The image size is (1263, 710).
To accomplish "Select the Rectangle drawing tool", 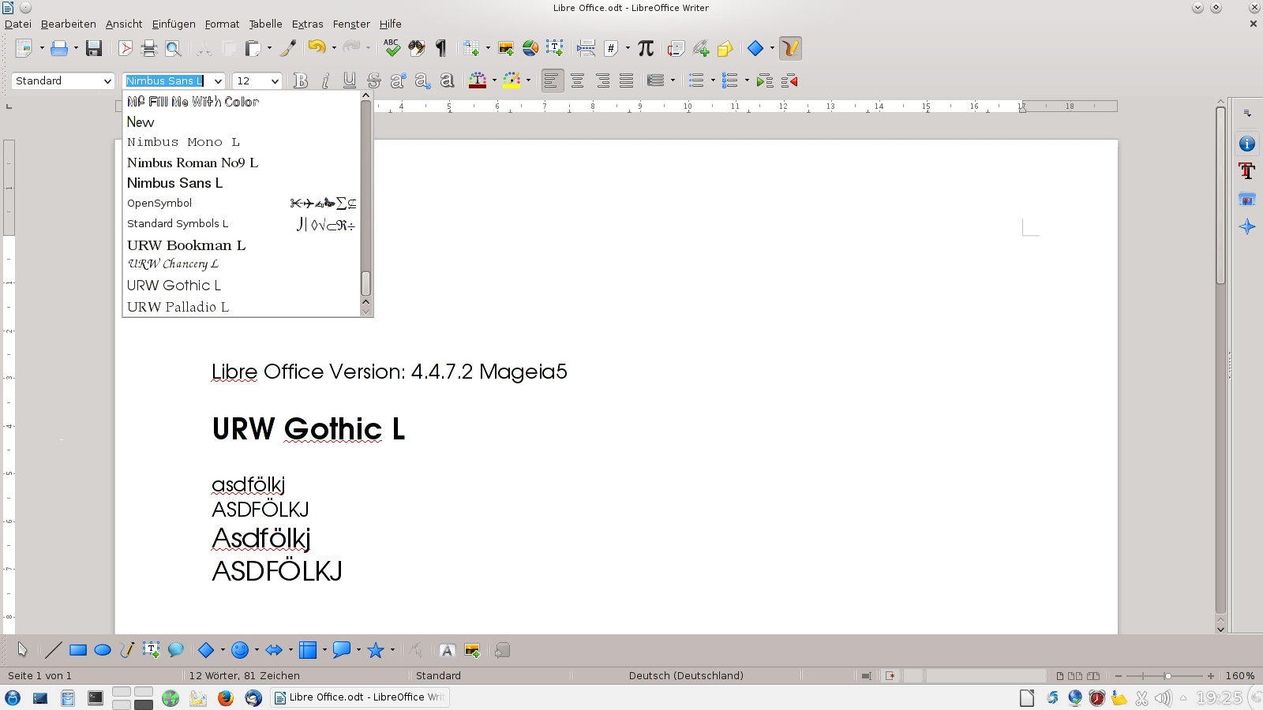I will pos(77,650).
